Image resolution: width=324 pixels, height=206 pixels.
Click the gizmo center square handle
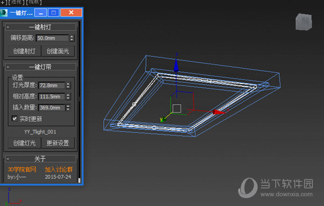[177, 108]
